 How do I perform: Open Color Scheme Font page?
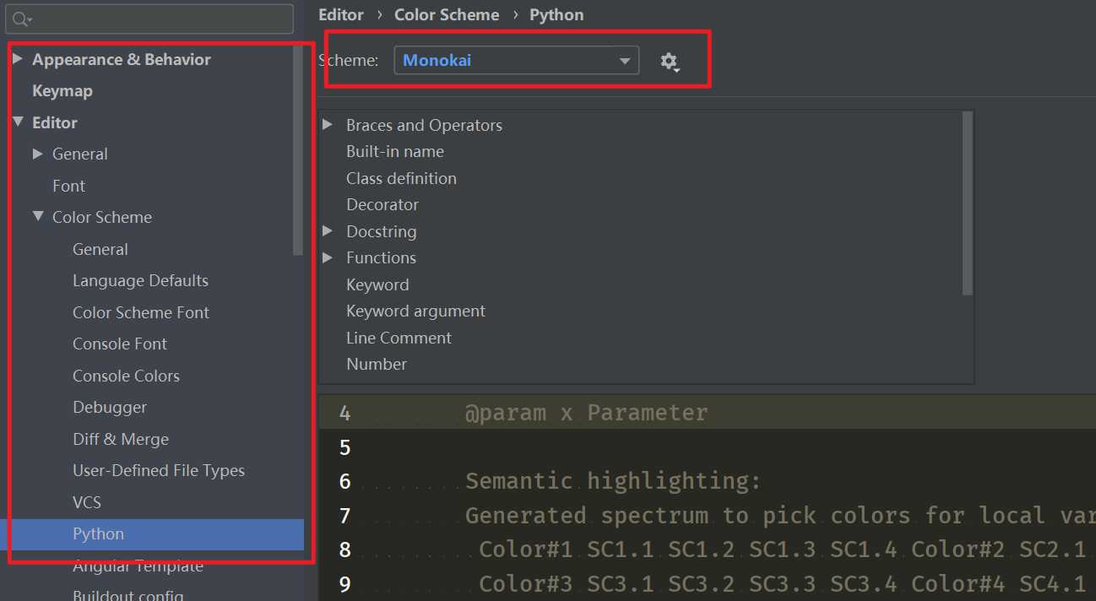click(141, 312)
